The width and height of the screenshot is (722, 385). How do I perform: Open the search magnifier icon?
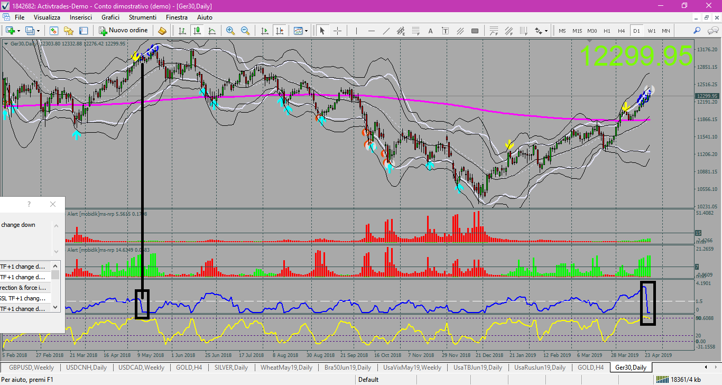(697, 31)
